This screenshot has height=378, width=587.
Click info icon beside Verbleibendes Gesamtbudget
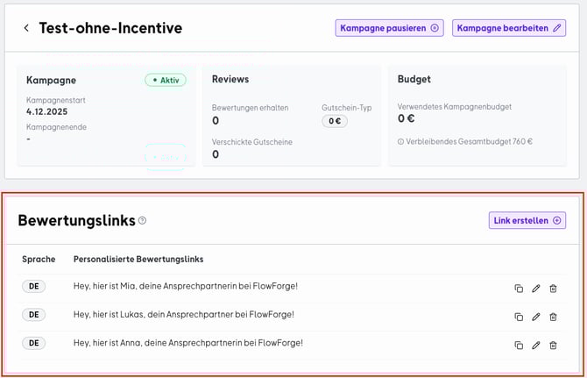point(400,141)
